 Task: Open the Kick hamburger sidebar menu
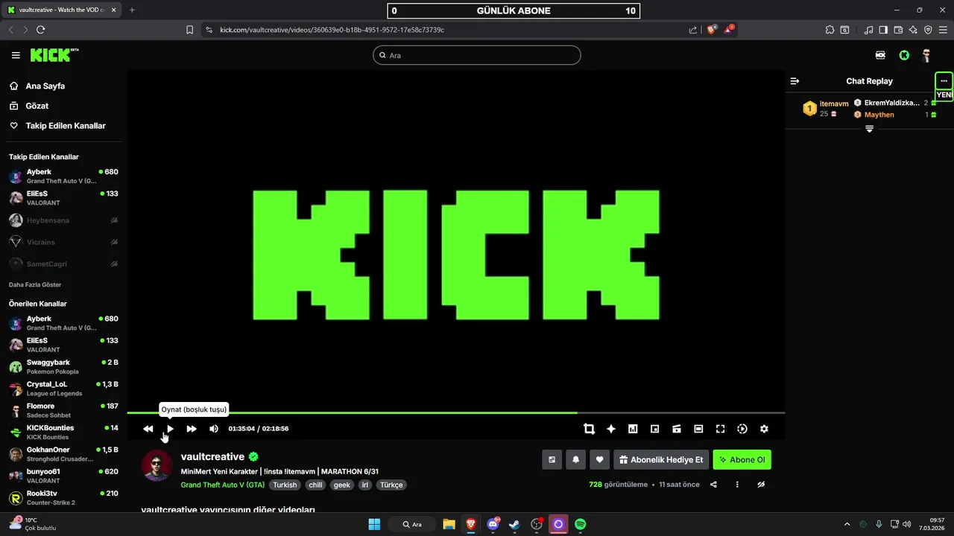16,55
